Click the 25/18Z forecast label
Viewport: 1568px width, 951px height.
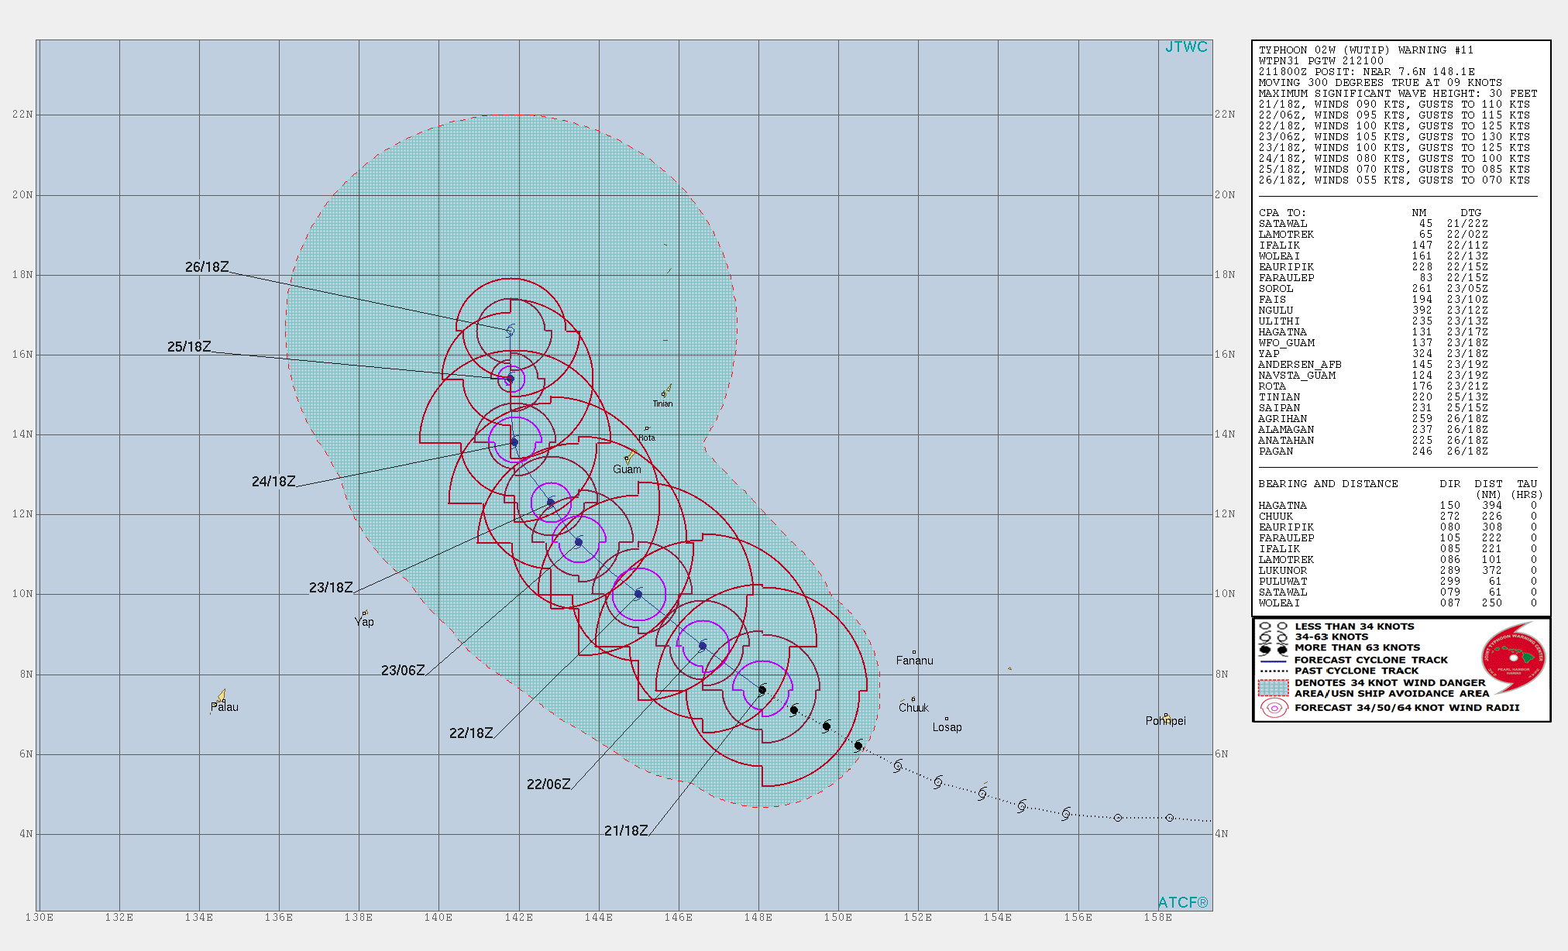tap(189, 347)
